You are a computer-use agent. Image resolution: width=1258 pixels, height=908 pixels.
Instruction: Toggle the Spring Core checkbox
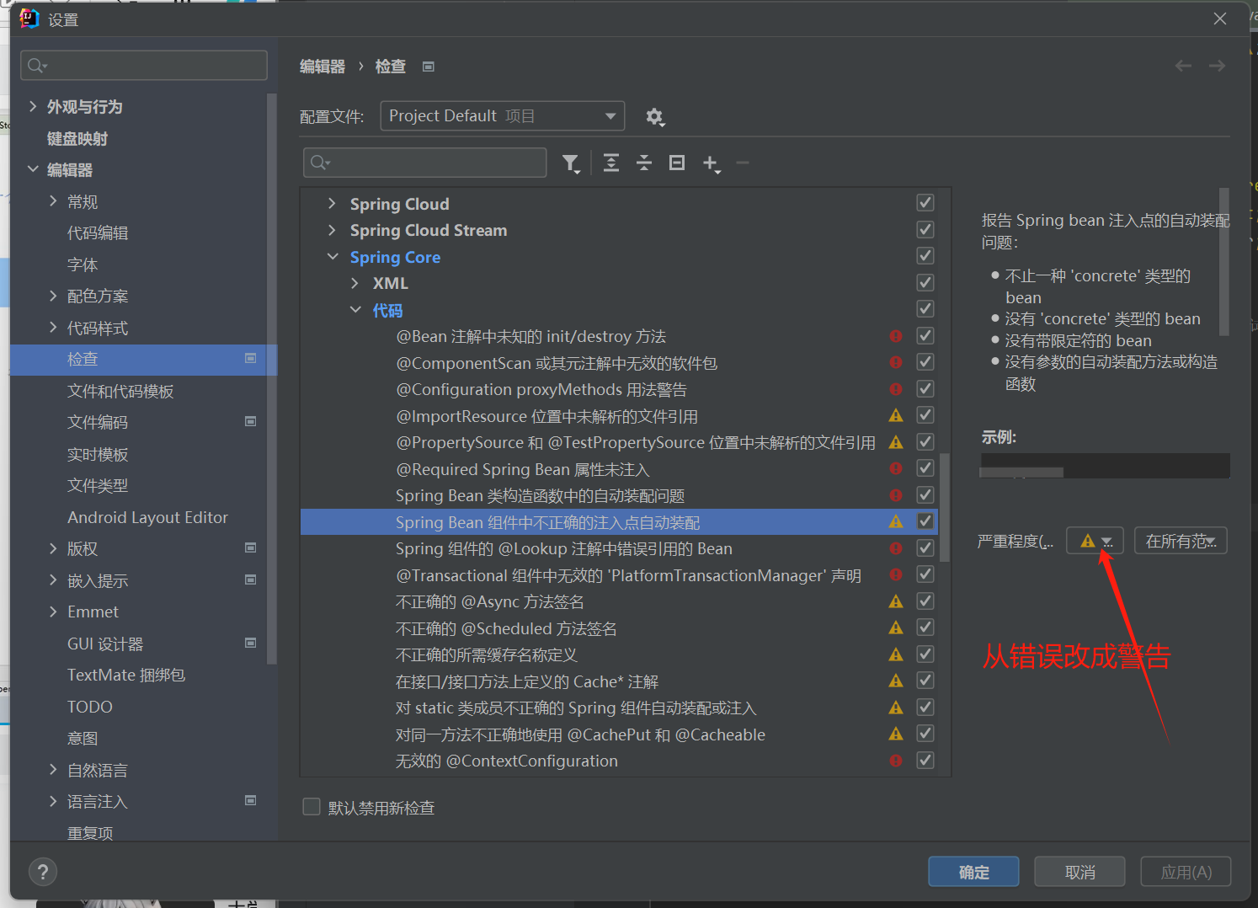click(925, 256)
